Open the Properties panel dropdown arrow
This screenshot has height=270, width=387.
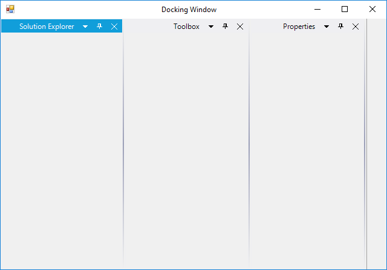(x=327, y=27)
